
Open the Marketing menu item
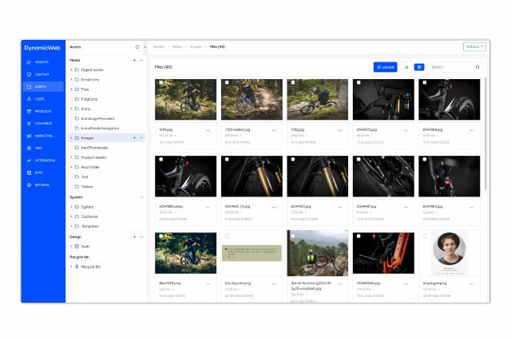[42, 136]
